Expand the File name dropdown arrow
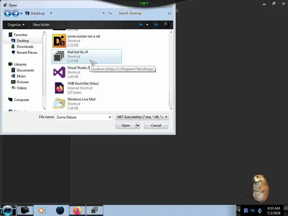 [x=110, y=117]
